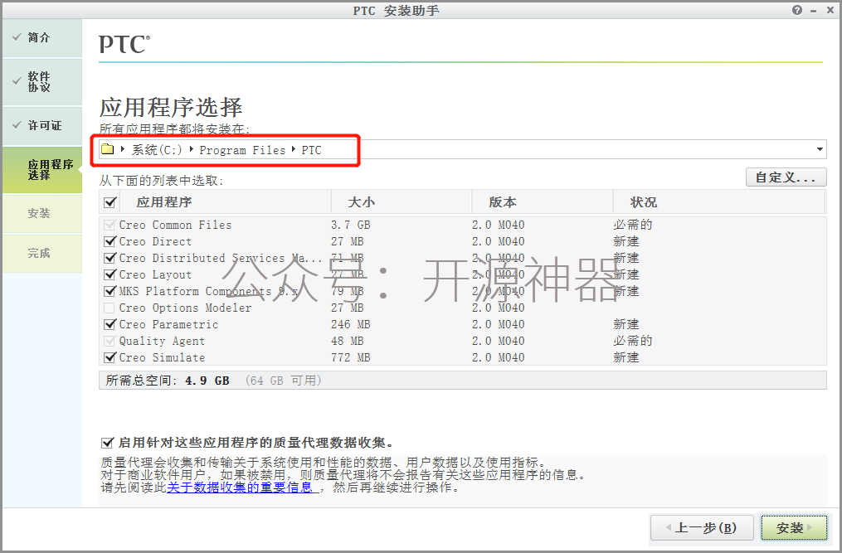
Task: Select the Creo Layout row name
Action: 155,275
